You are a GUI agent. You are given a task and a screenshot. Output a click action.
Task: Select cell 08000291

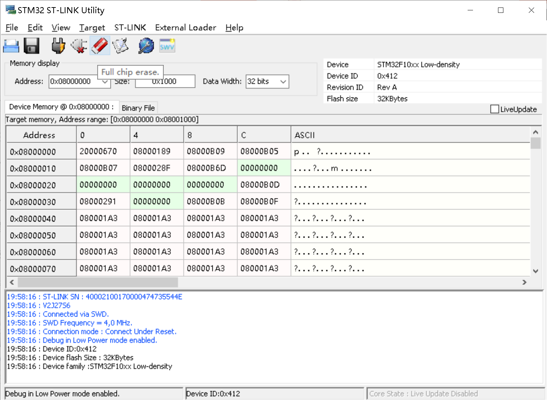click(x=103, y=202)
